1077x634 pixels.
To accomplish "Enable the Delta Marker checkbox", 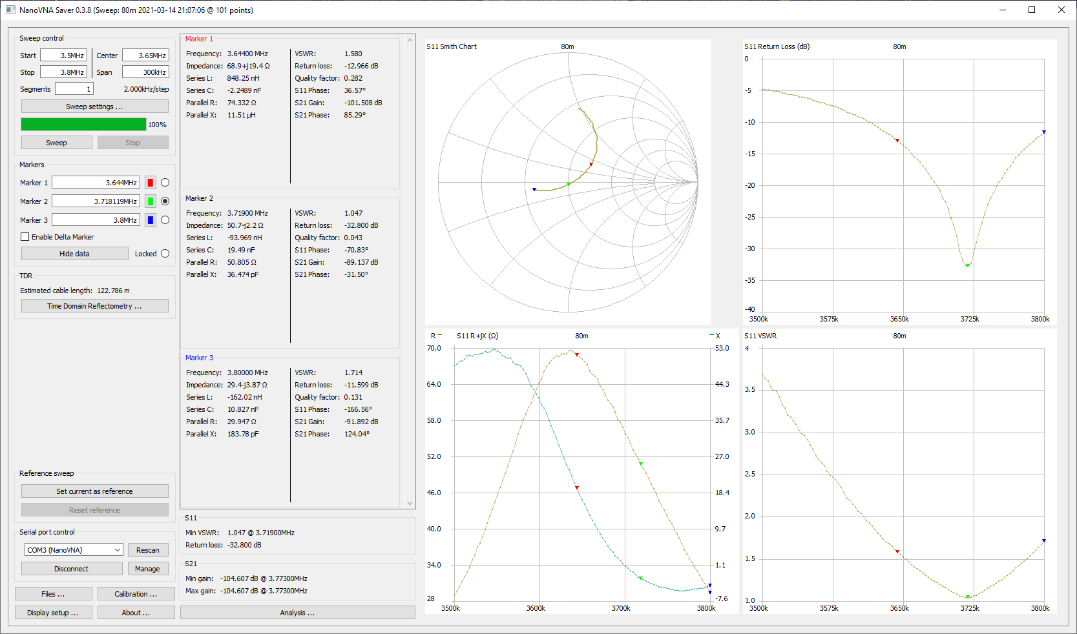I will point(25,237).
